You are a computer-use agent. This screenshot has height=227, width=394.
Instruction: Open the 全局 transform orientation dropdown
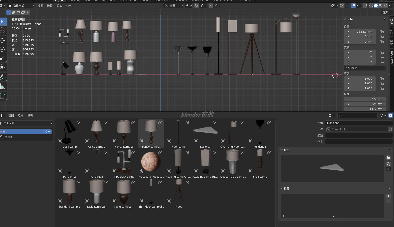[174, 6]
